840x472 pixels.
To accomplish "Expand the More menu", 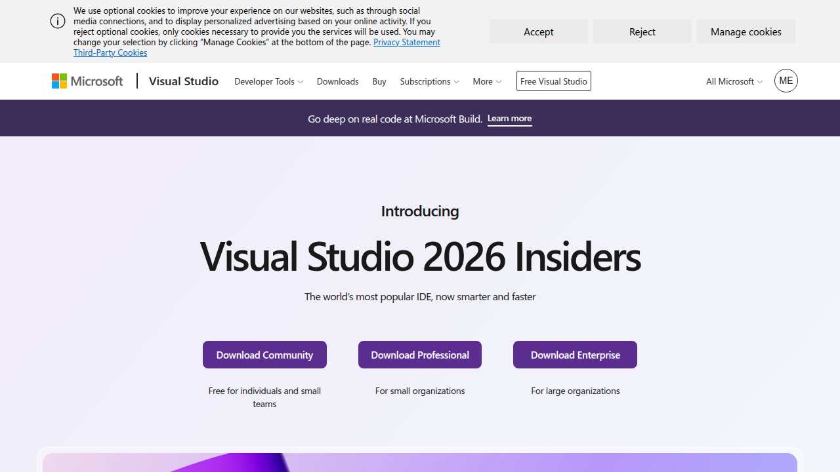I will click(487, 81).
